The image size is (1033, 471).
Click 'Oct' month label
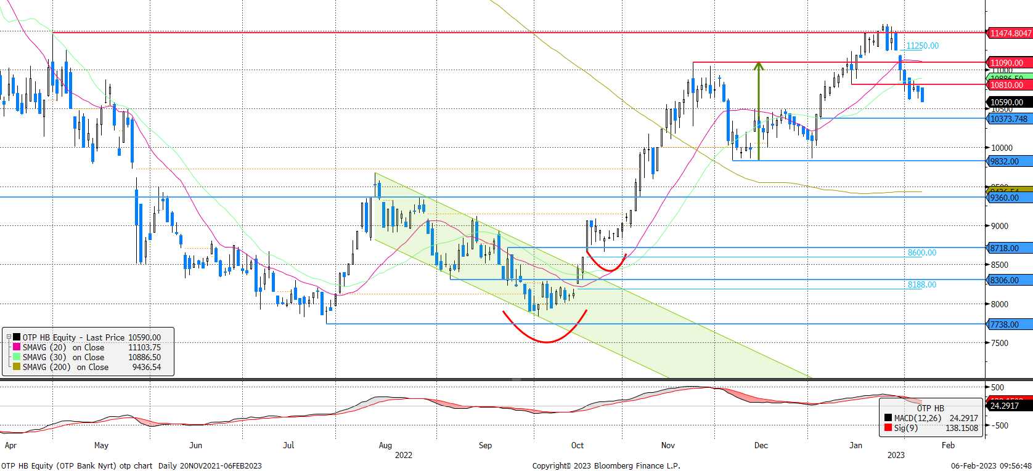point(578,445)
